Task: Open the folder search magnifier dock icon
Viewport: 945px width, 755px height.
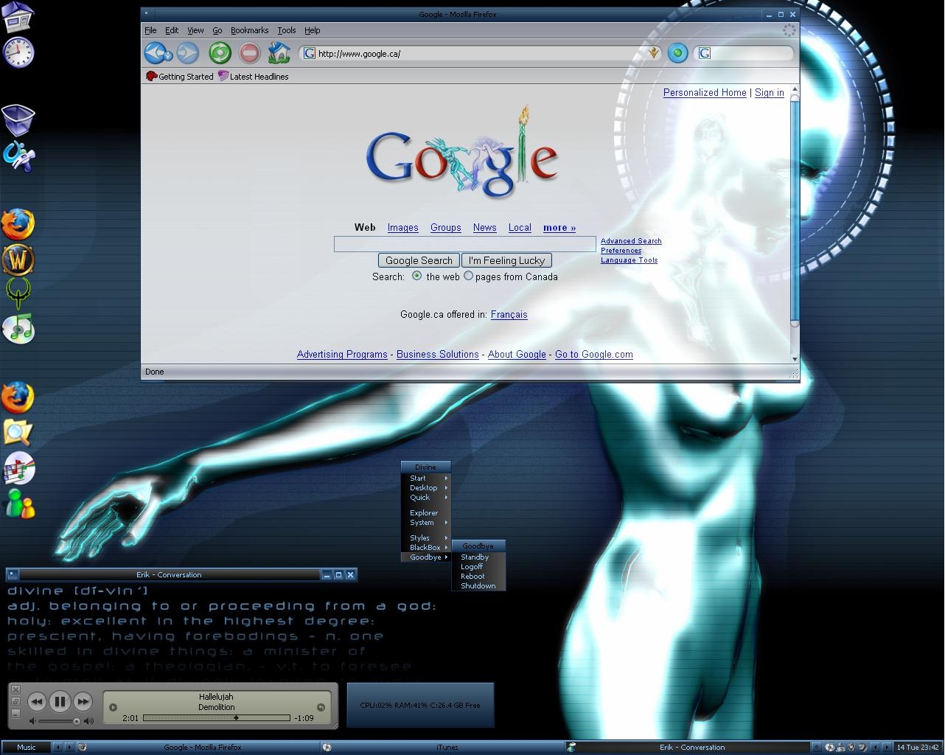Action: pos(18,433)
